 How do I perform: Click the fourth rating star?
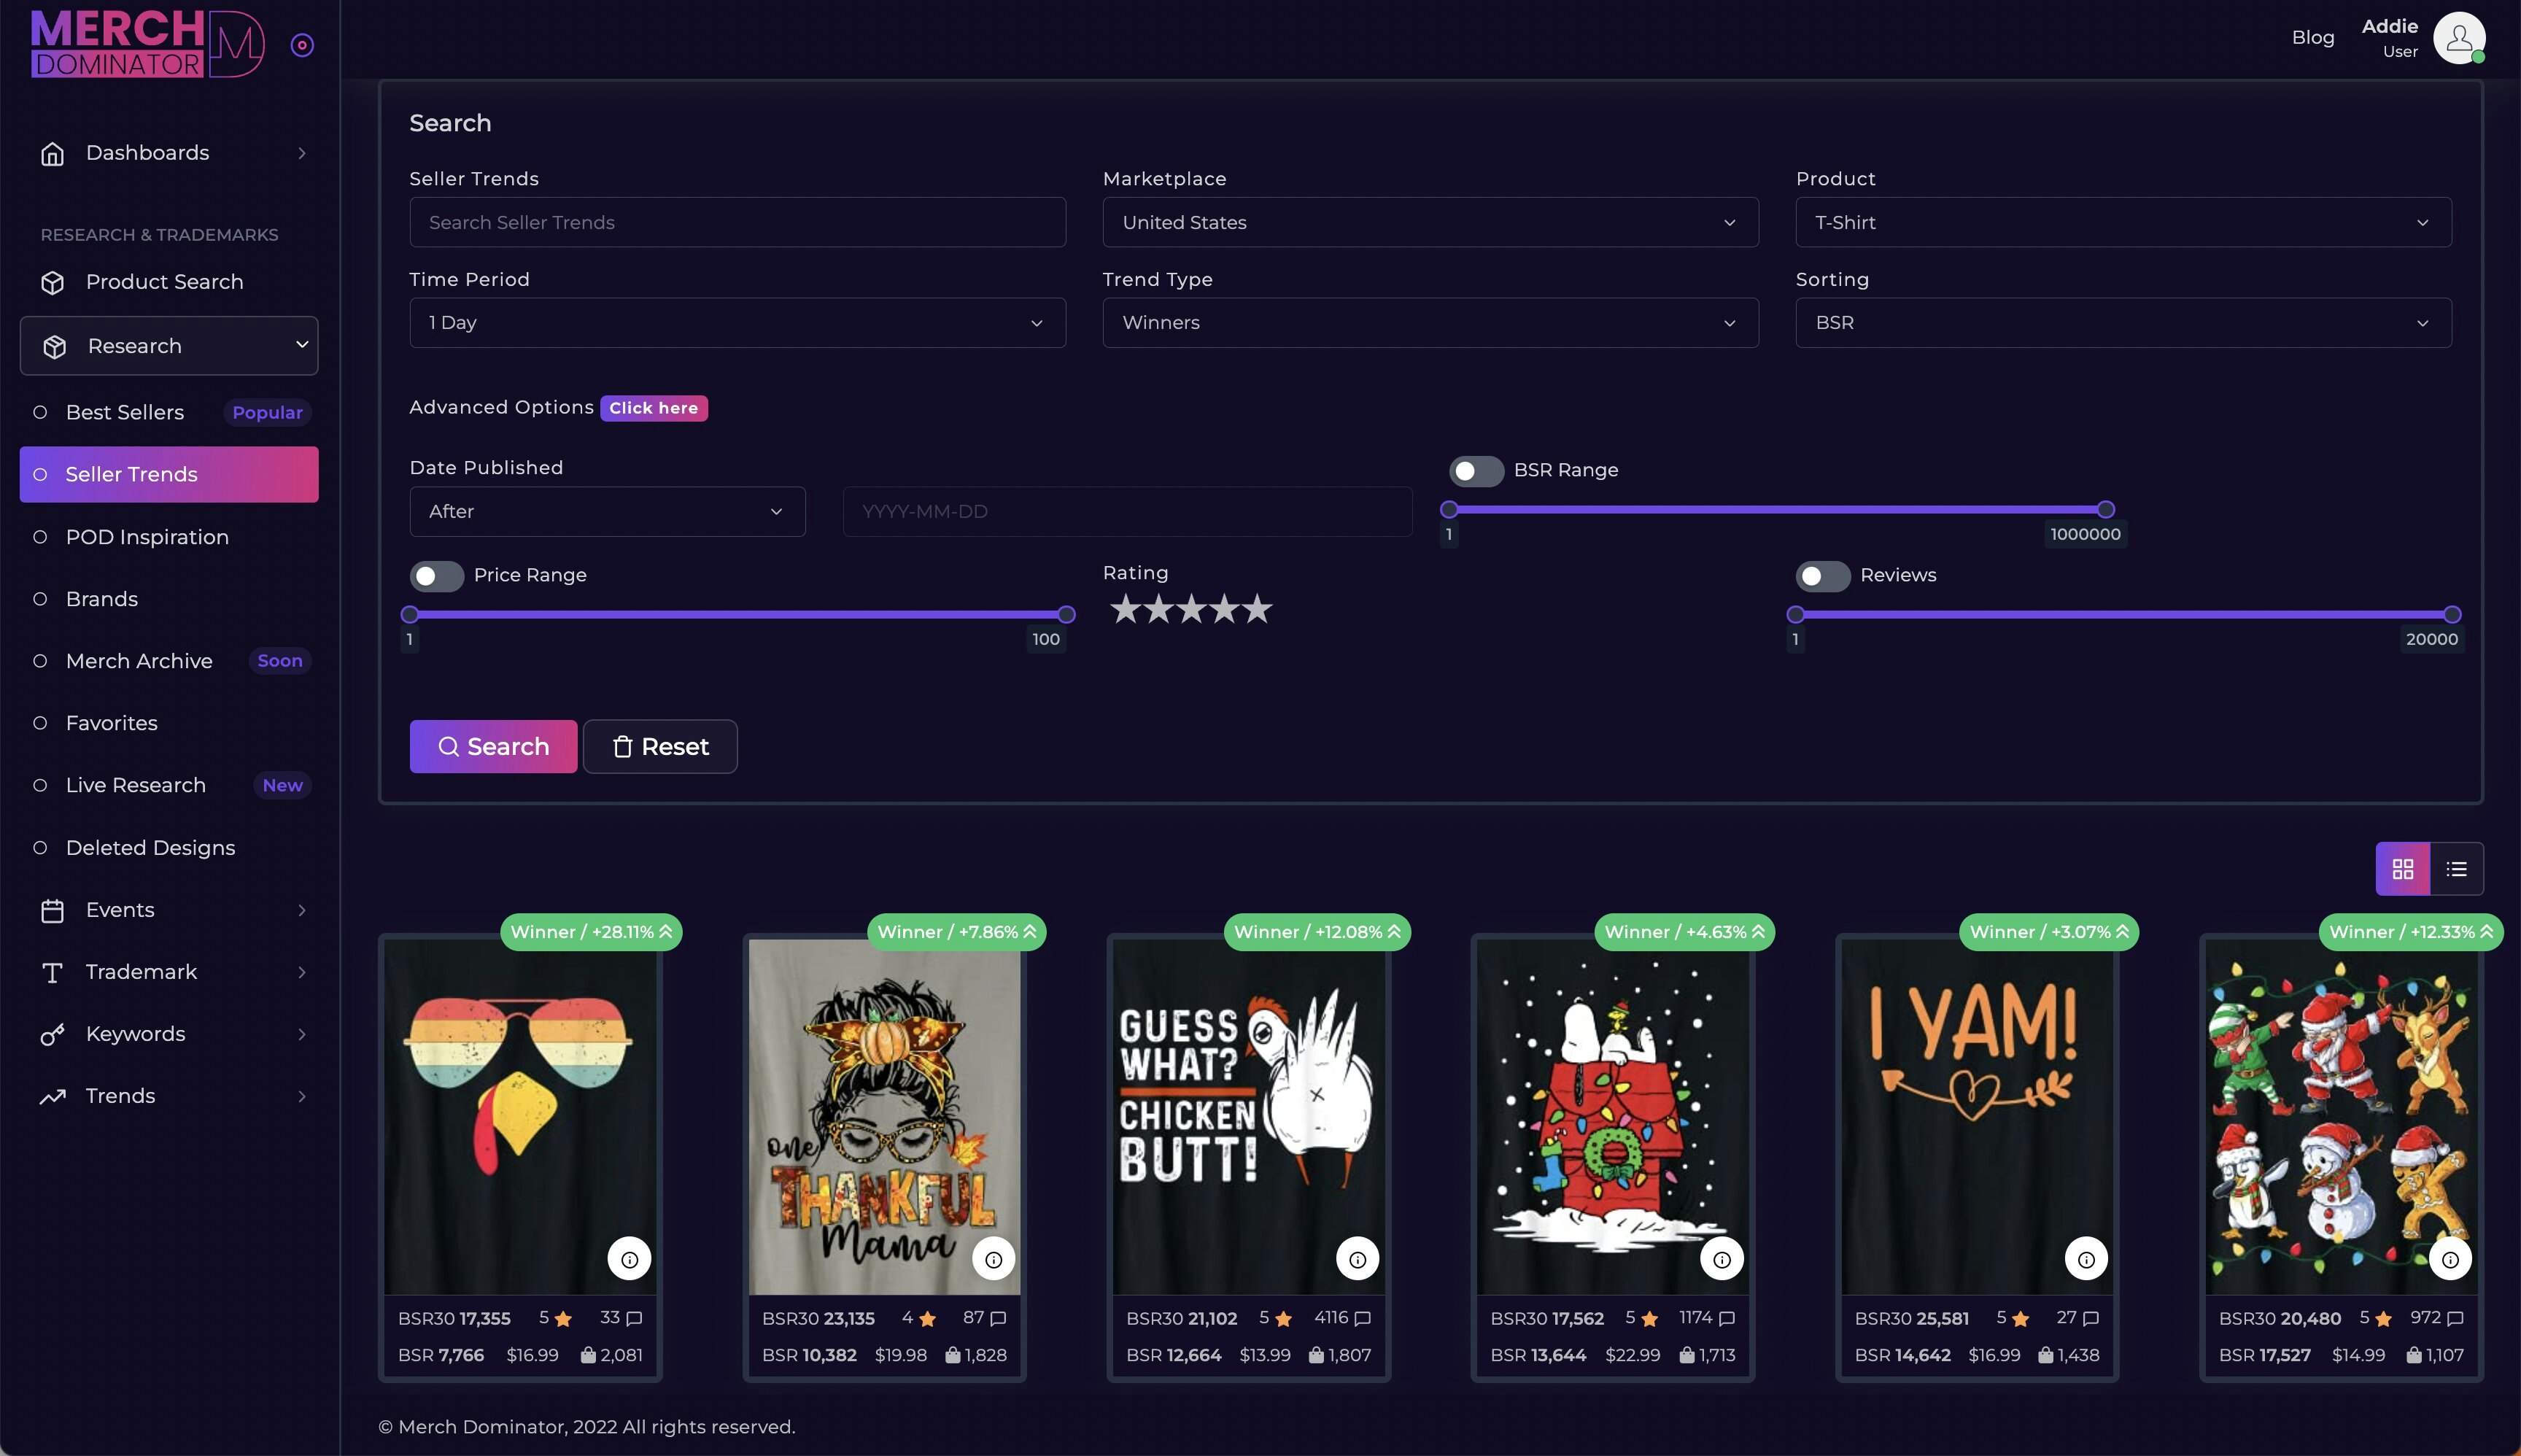tap(1224, 608)
